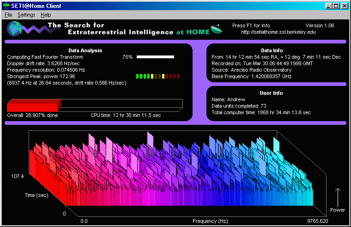351x227 pixels.
Task: Close the SETI@Home Client window
Action: [344, 6]
